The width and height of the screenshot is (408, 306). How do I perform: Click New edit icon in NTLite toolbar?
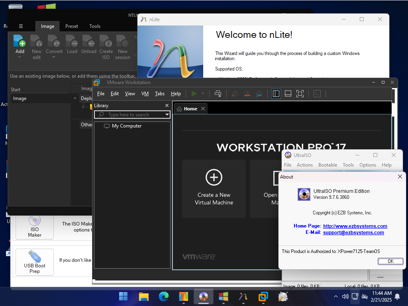pos(36,41)
